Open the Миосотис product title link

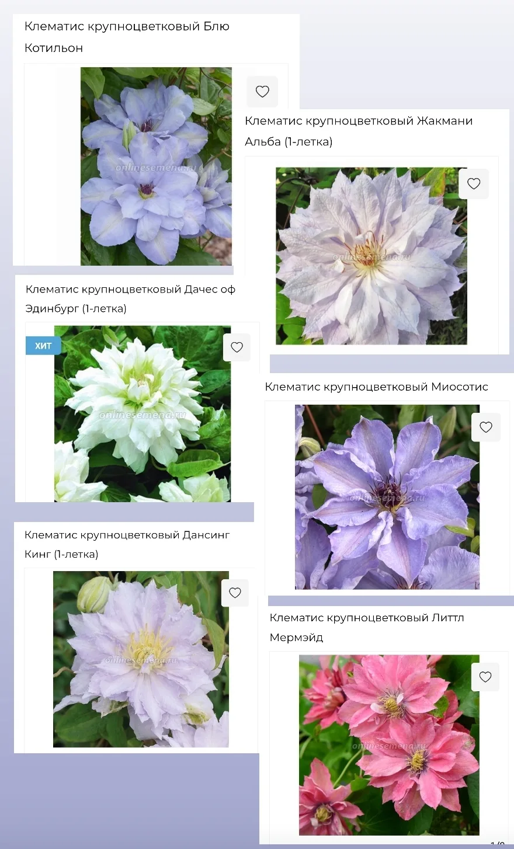tap(376, 387)
